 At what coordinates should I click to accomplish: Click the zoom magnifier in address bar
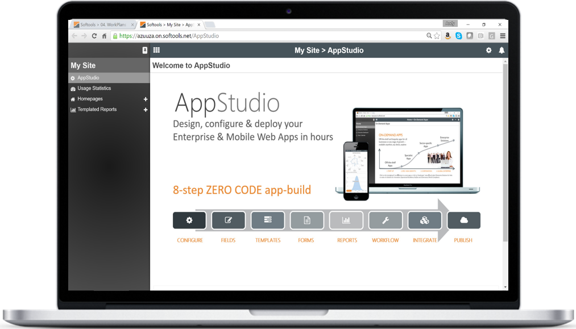pyautogui.click(x=429, y=36)
